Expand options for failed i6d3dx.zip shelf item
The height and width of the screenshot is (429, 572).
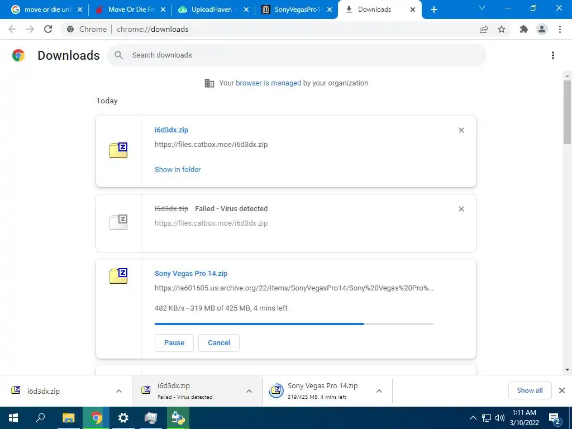point(249,391)
